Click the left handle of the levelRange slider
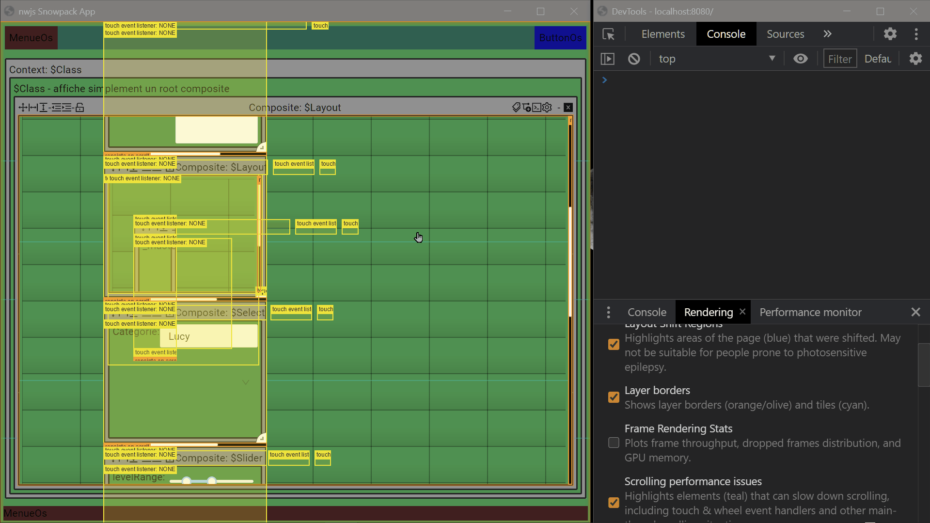The width and height of the screenshot is (930, 523). [x=187, y=481]
